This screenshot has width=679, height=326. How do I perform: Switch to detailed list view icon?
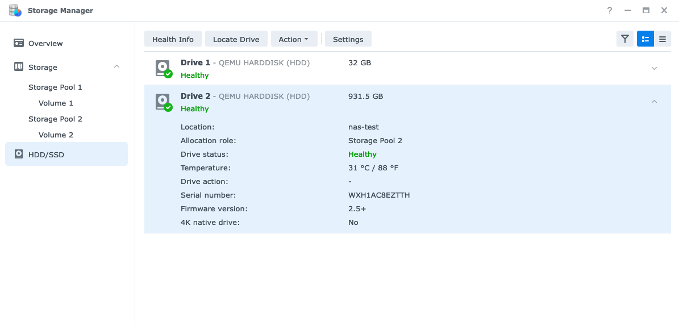pyautogui.click(x=645, y=39)
